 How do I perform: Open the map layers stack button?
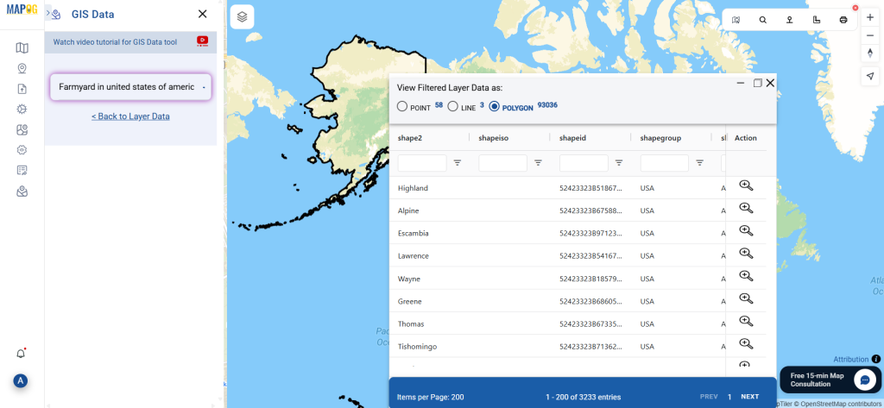pyautogui.click(x=243, y=16)
